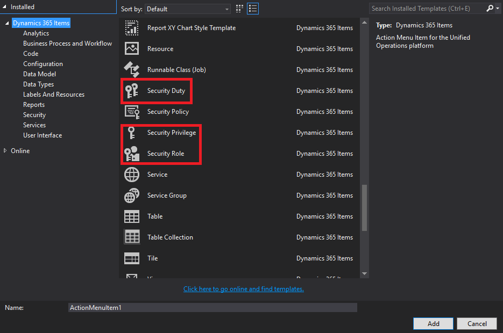The image size is (503, 333).
Task: Focus the Search Installed Templates box
Action: coord(428,9)
